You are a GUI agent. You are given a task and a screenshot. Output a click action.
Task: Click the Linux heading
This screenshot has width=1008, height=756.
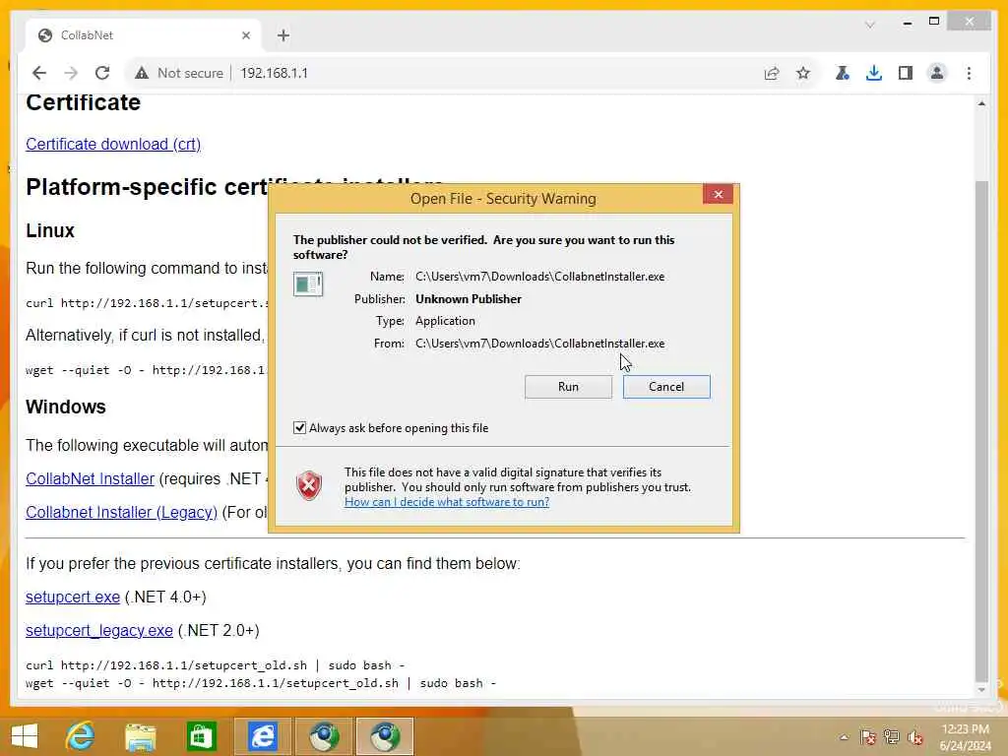pyautogui.click(x=50, y=230)
